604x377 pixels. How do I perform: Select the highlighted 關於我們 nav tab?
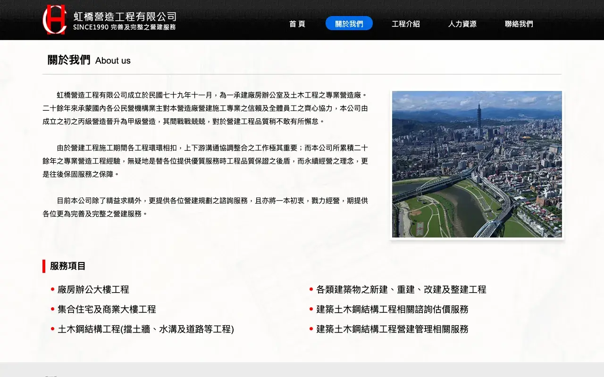click(x=349, y=24)
